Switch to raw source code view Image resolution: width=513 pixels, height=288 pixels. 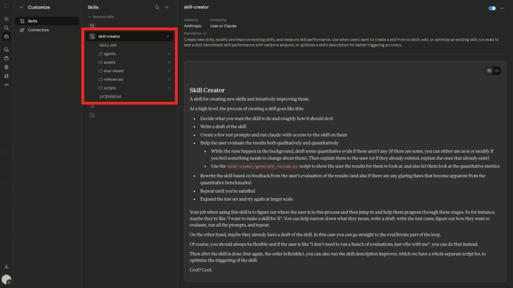pos(496,71)
